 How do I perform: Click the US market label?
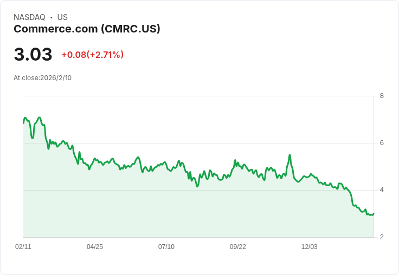point(62,17)
